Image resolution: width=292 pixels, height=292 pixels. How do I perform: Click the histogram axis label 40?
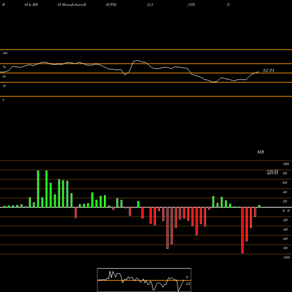coord(285,192)
